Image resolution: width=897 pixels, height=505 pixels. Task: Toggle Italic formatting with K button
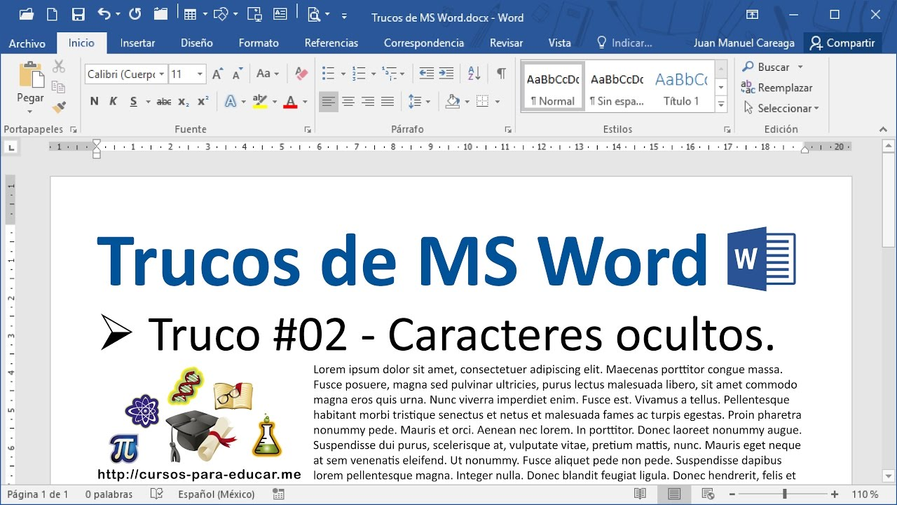click(113, 102)
